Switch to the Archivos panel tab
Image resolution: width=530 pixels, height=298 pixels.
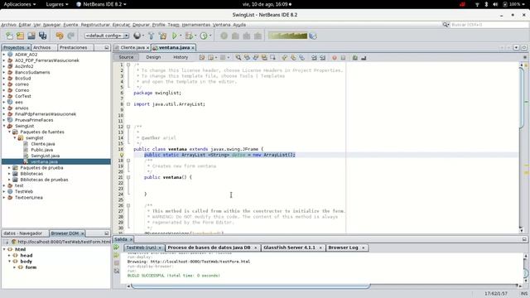42,48
